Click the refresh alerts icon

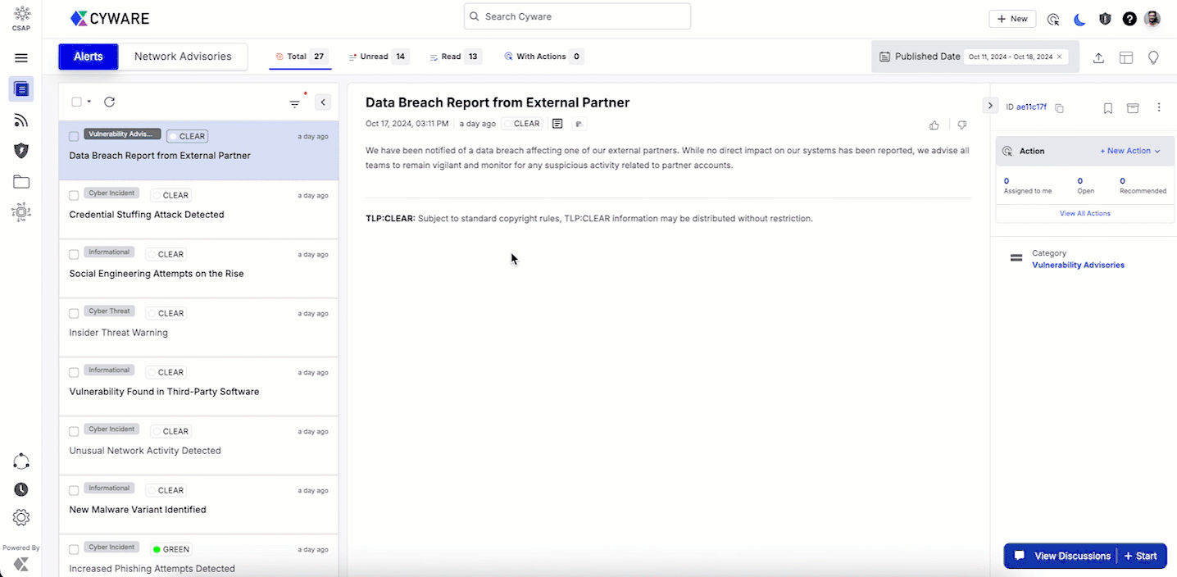click(x=109, y=102)
